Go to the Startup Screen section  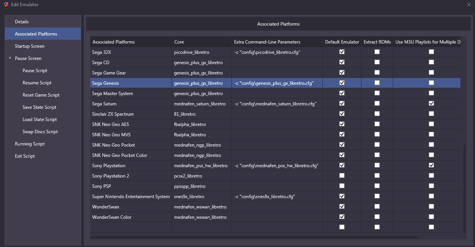[43, 46]
